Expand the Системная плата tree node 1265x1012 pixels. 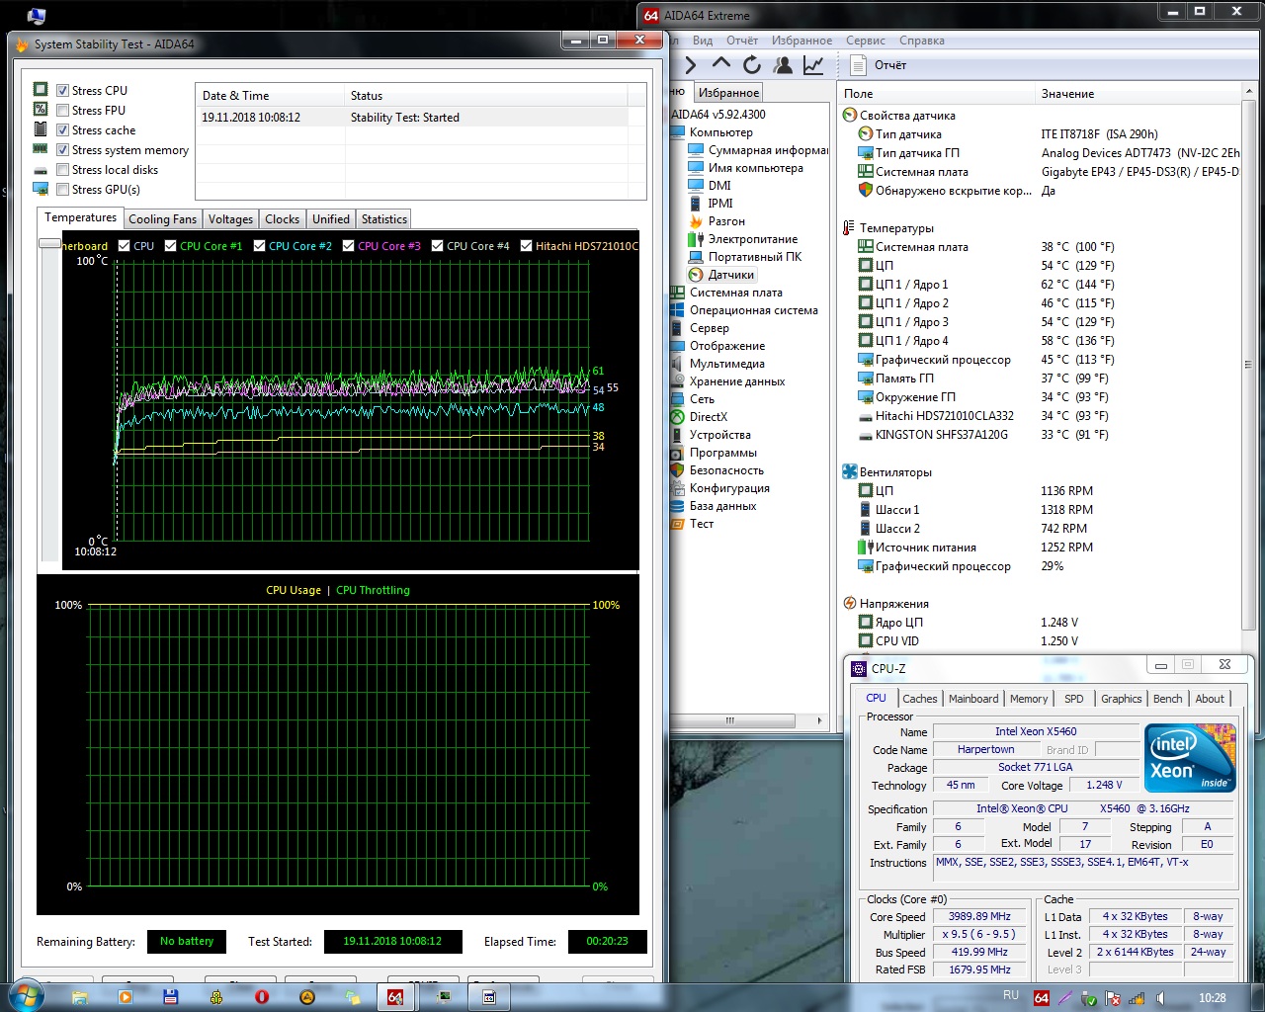click(x=735, y=293)
